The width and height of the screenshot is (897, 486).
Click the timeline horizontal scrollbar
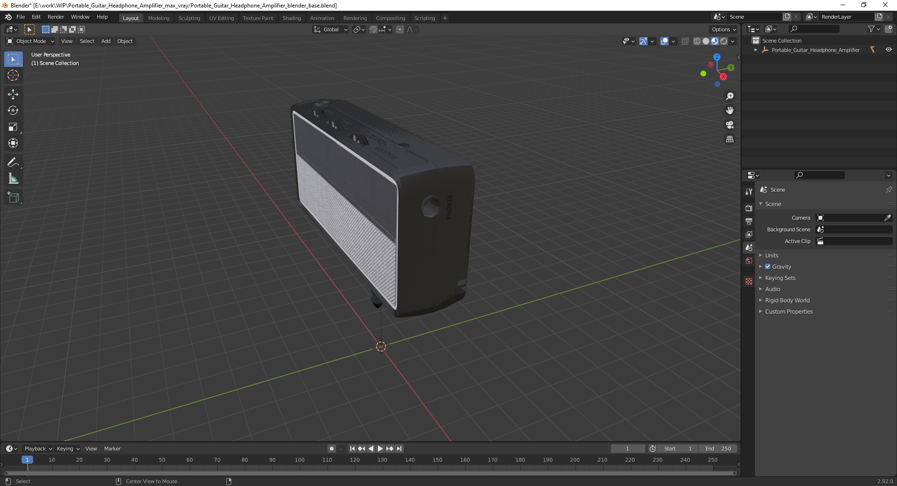pyautogui.click(x=370, y=473)
